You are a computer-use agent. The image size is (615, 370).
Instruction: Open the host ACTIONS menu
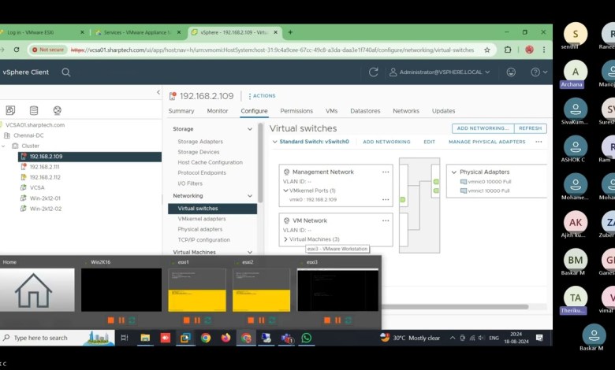pos(262,96)
